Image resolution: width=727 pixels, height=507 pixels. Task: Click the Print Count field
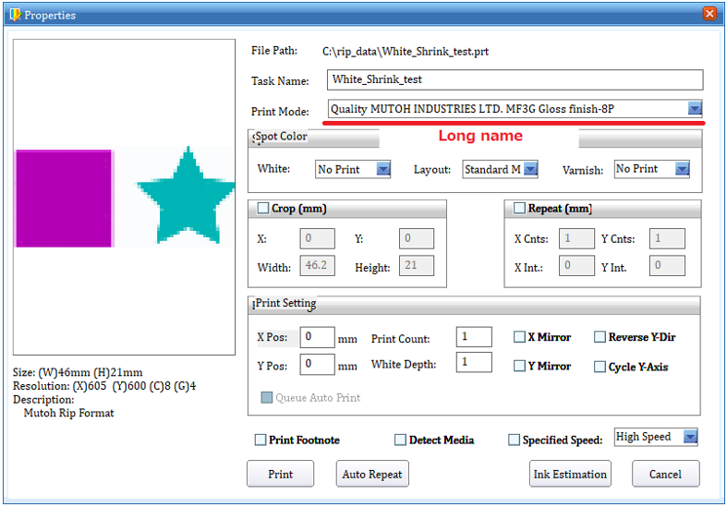pyautogui.click(x=473, y=337)
